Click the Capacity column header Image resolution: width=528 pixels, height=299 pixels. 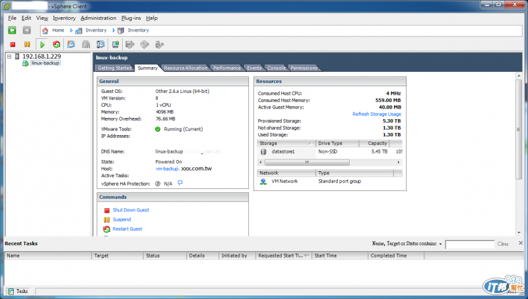374,144
